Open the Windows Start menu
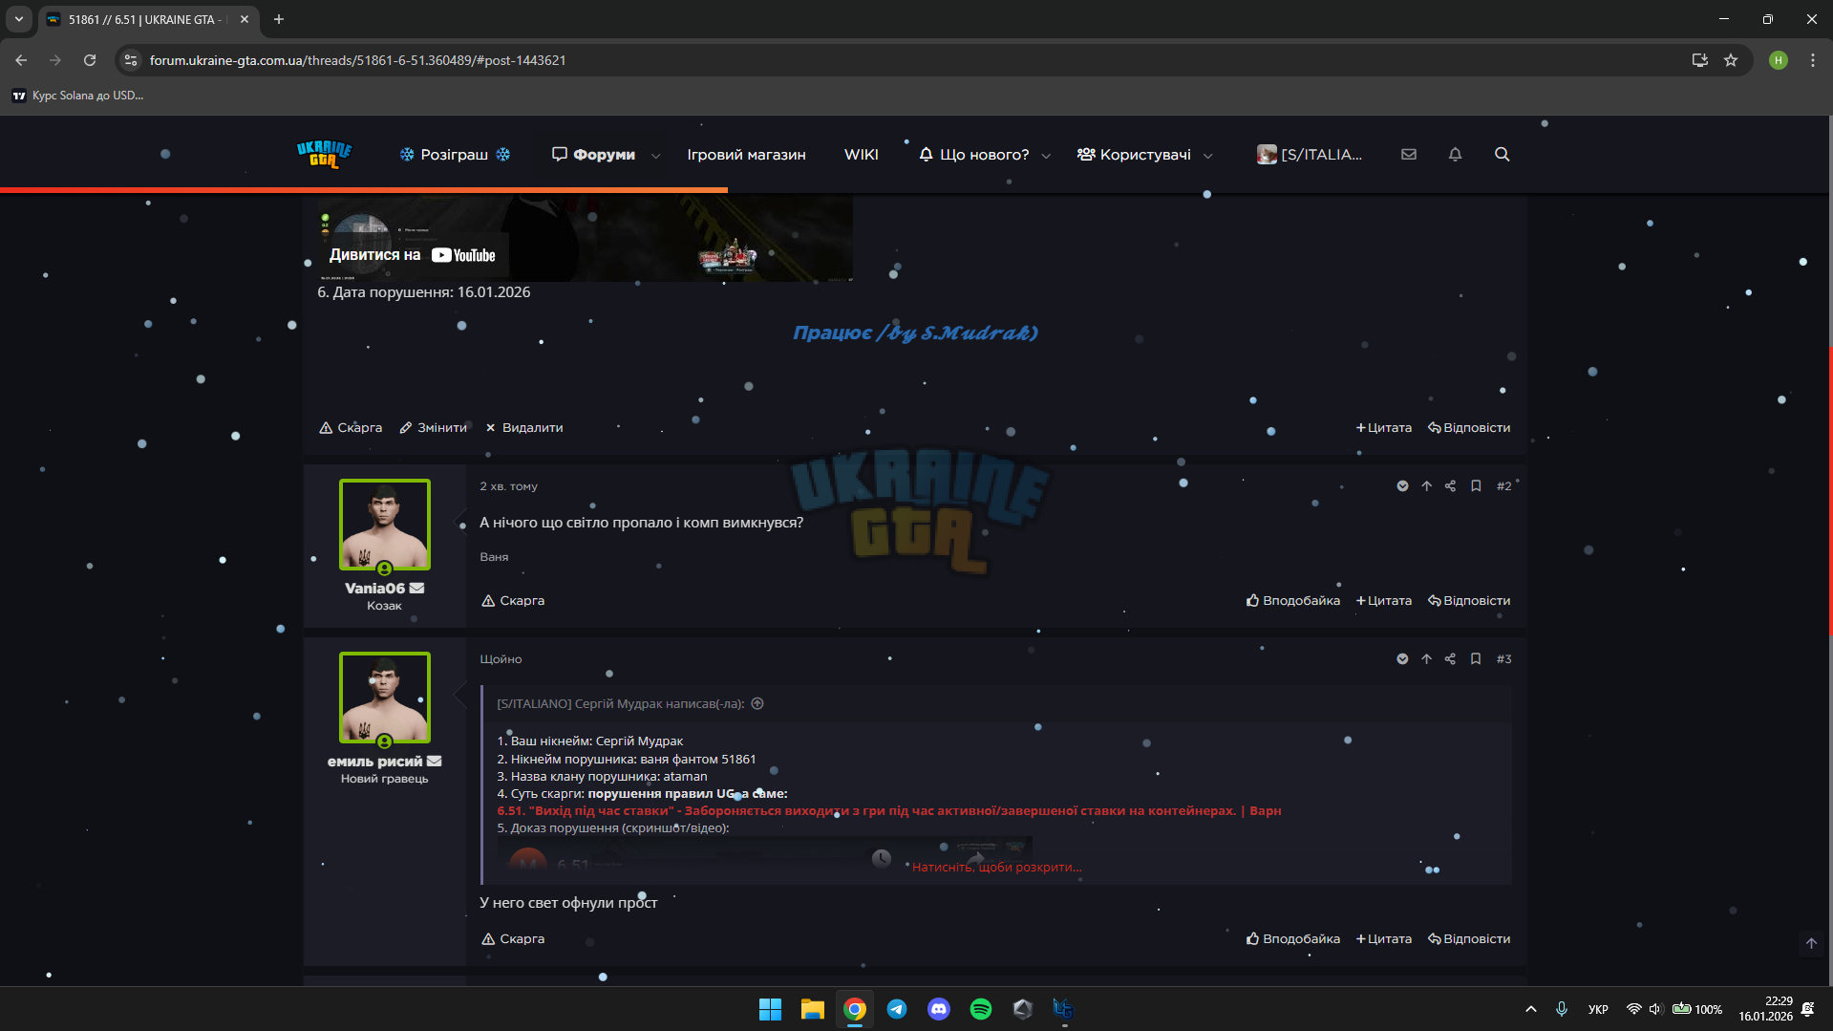This screenshot has width=1833, height=1031. click(x=770, y=1009)
